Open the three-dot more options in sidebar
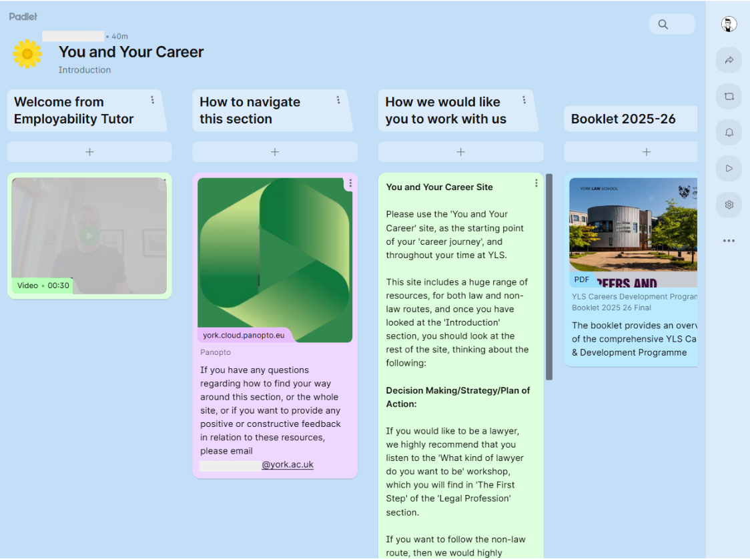 pyautogui.click(x=729, y=241)
